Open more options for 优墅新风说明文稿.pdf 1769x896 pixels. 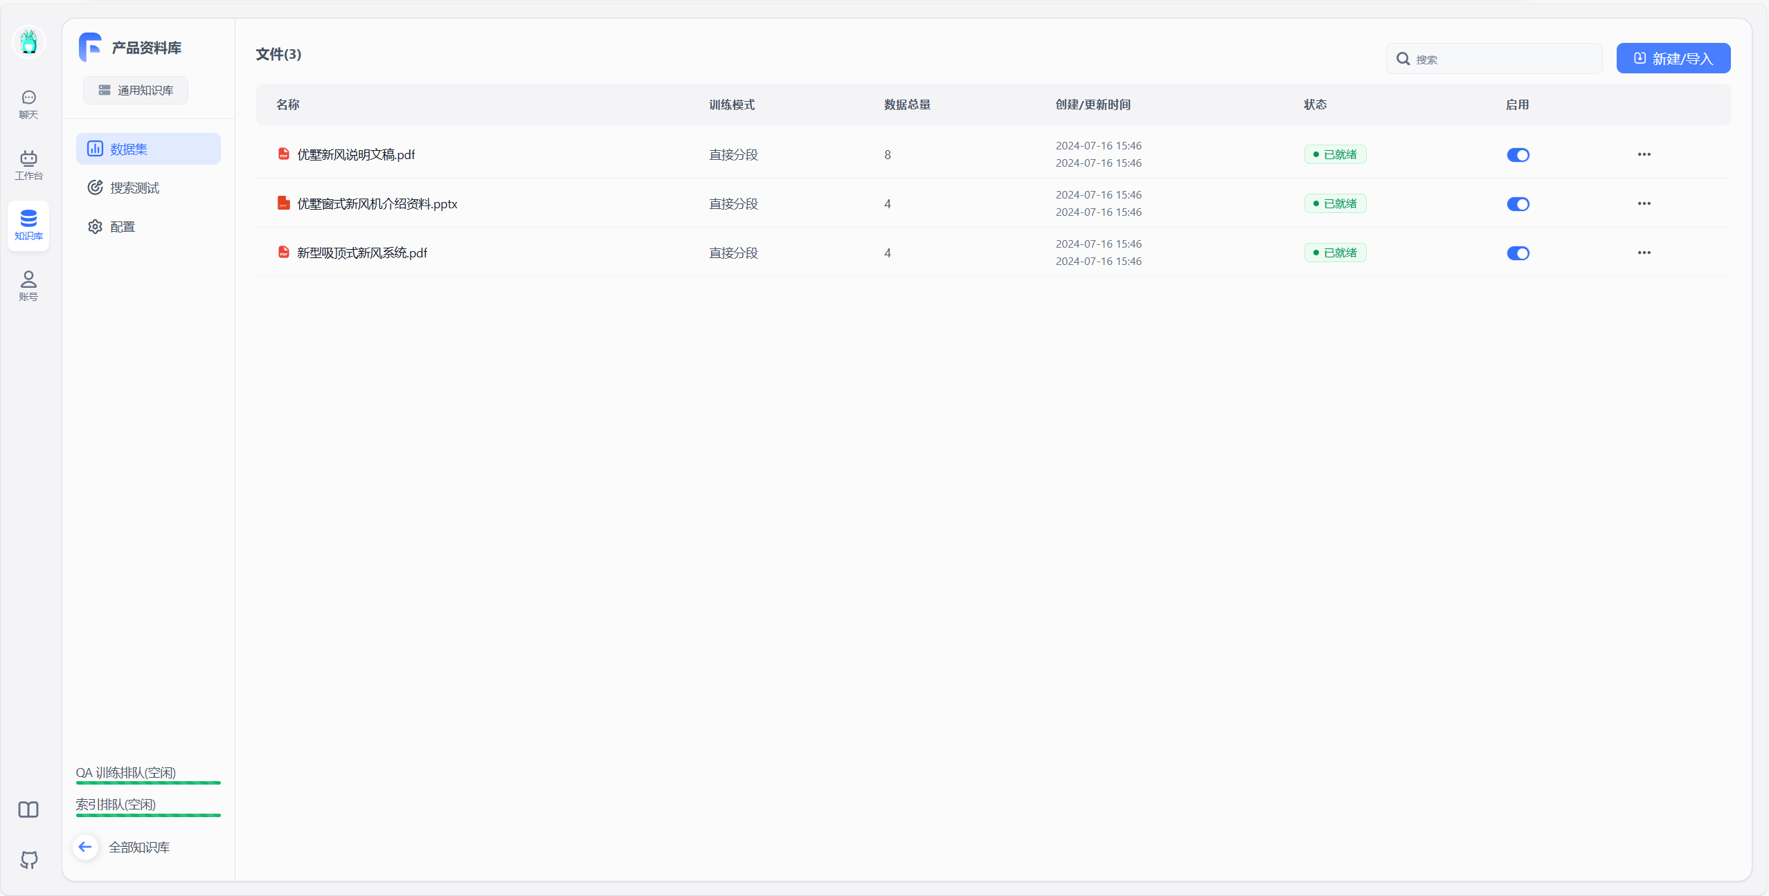point(1644,154)
